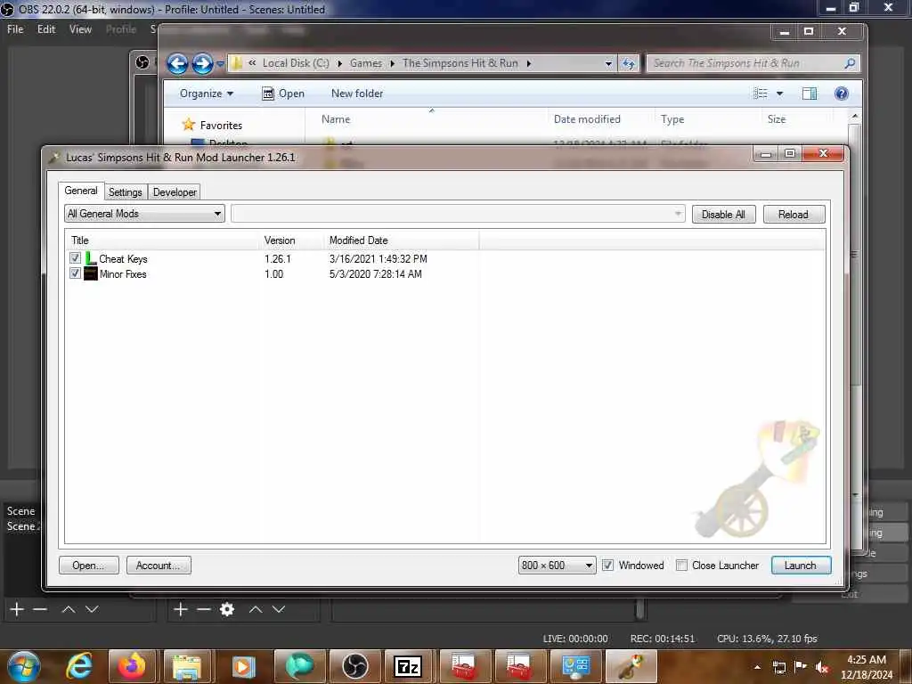Open the 800 × 600 resolution dropdown

[557, 566]
